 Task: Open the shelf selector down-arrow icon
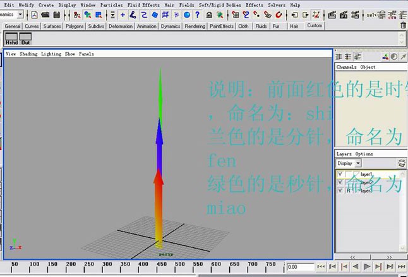pyautogui.click(x=112, y=15)
